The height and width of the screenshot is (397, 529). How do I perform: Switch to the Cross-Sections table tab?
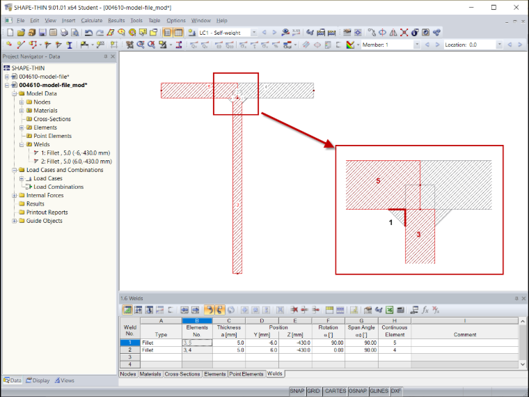click(182, 374)
